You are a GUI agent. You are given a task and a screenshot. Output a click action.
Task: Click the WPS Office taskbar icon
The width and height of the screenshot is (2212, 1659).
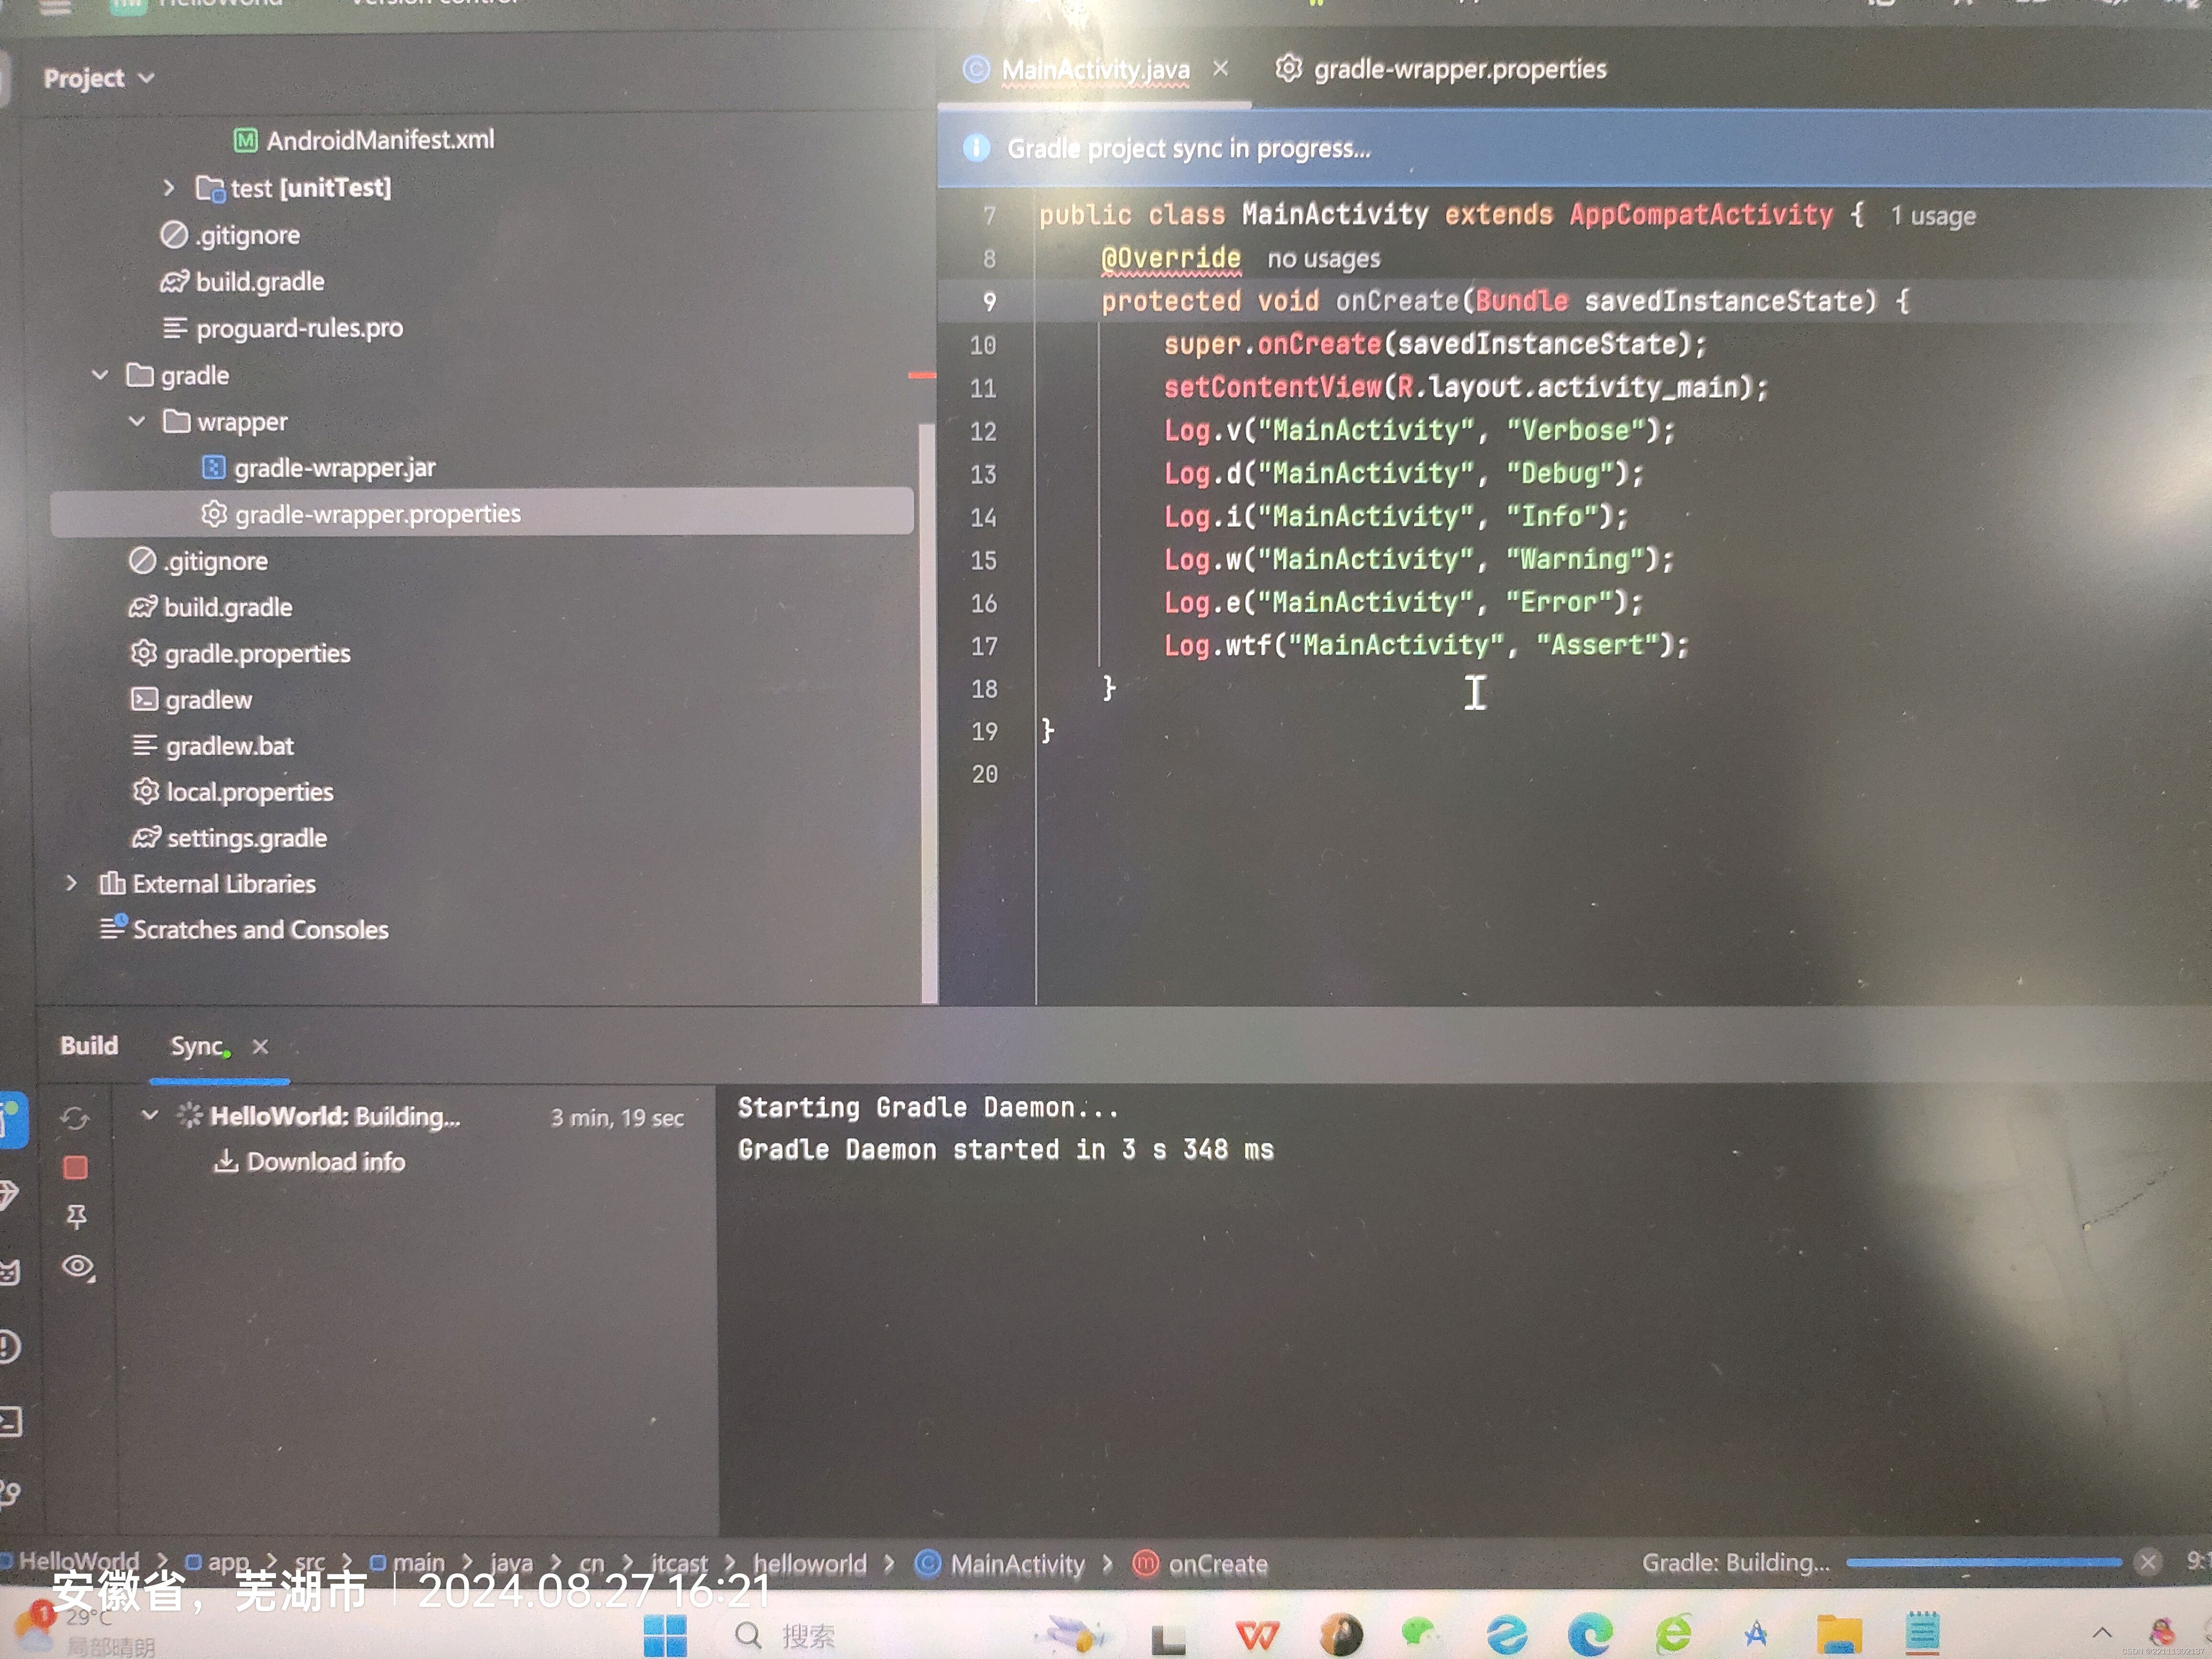(x=1257, y=1635)
